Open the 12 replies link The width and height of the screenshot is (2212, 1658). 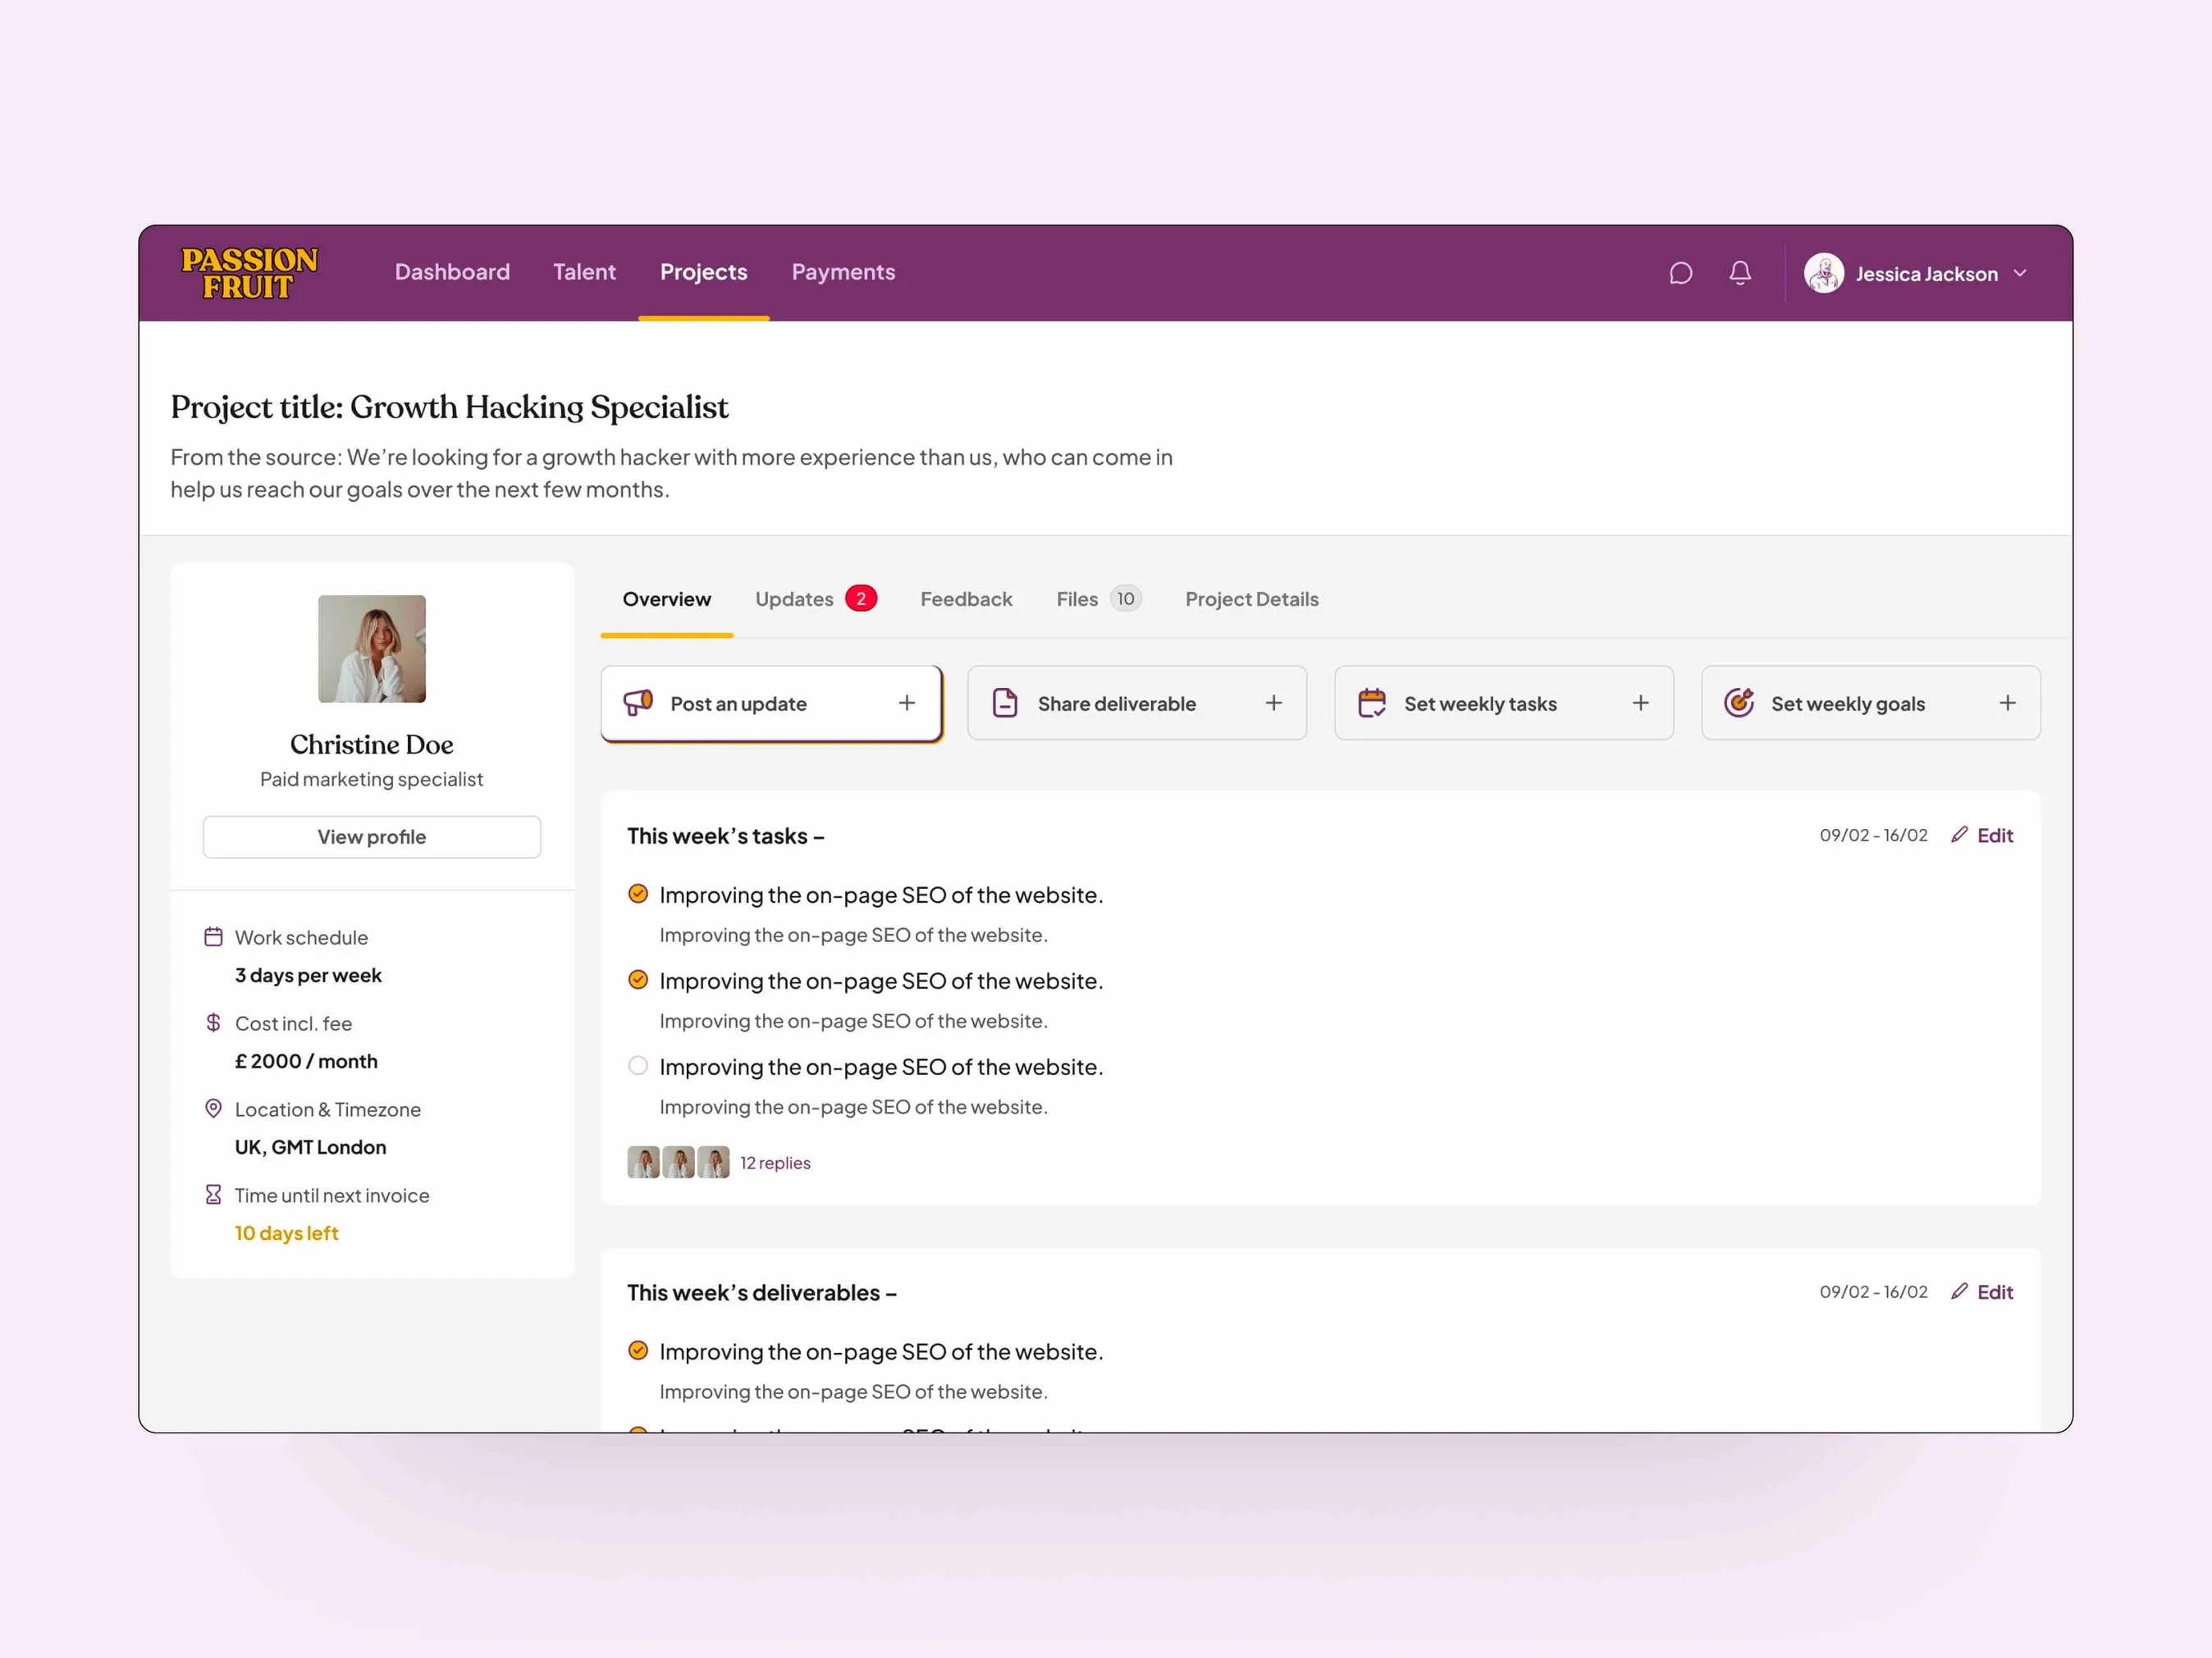tap(775, 1162)
